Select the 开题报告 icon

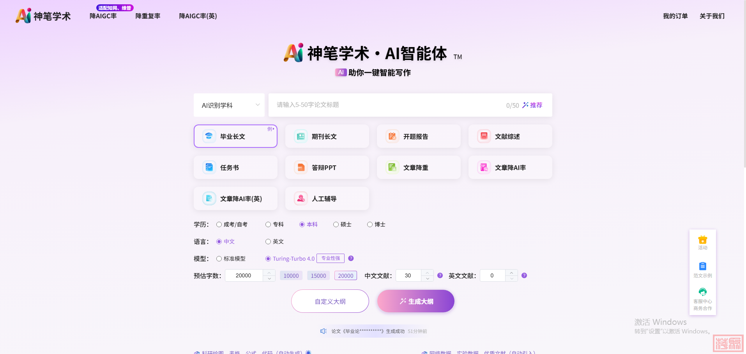click(392, 136)
